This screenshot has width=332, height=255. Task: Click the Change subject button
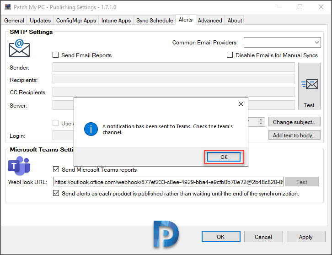(x=295, y=122)
